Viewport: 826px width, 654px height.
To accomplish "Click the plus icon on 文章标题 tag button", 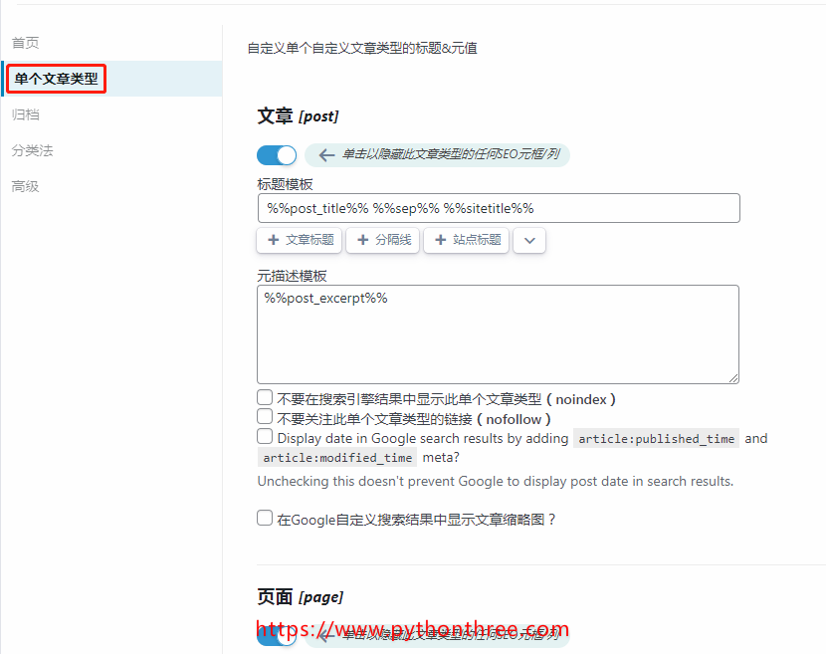I will coord(272,240).
